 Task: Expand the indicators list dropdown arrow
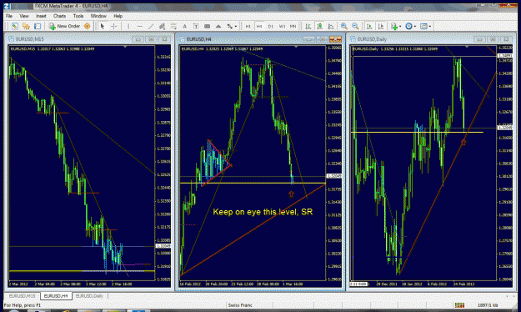[x=400, y=26]
